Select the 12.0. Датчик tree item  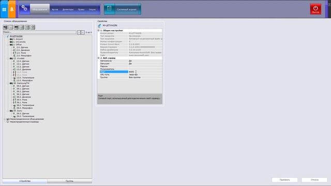[23, 61]
